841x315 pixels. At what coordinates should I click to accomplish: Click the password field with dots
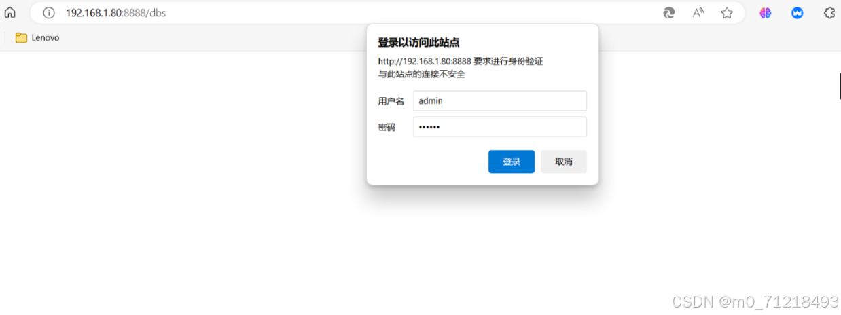click(499, 127)
